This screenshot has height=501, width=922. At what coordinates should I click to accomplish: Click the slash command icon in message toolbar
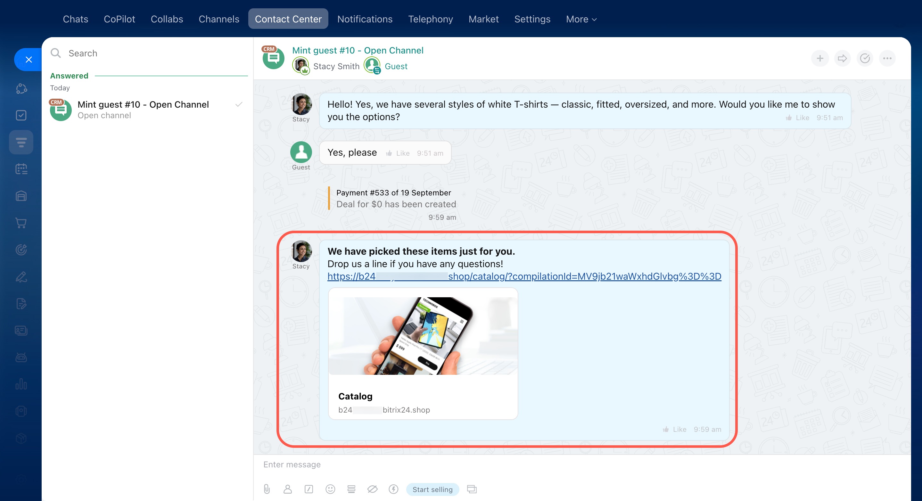(x=309, y=489)
